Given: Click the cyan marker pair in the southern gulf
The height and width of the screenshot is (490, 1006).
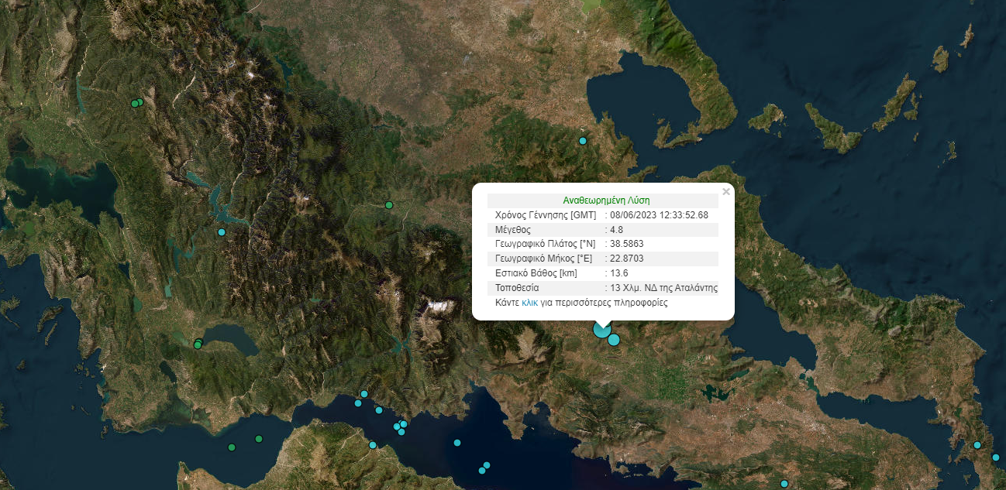Looking at the screenshot, I should 484,468.
